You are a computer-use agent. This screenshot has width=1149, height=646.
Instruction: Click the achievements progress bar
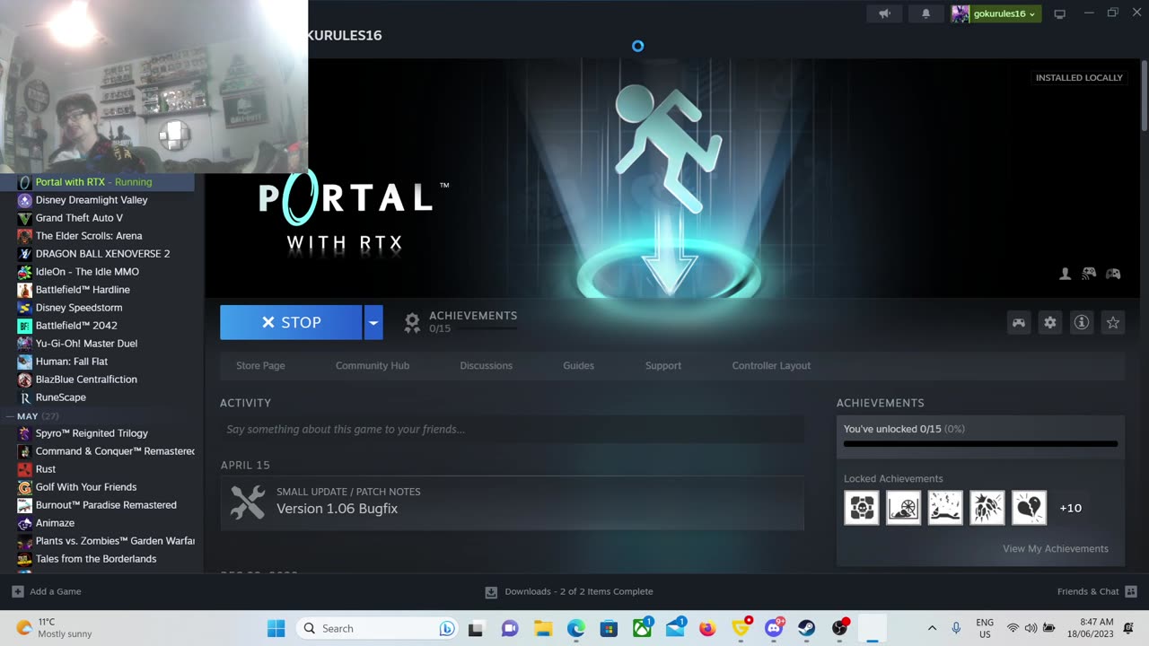point(980,443)
